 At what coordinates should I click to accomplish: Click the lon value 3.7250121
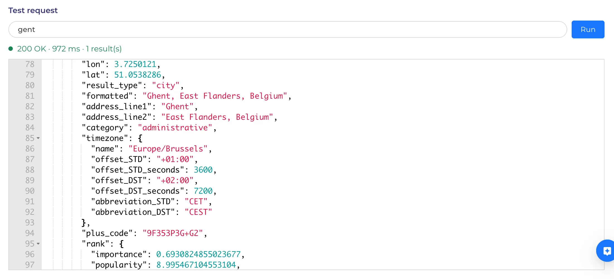click(135, 64)
